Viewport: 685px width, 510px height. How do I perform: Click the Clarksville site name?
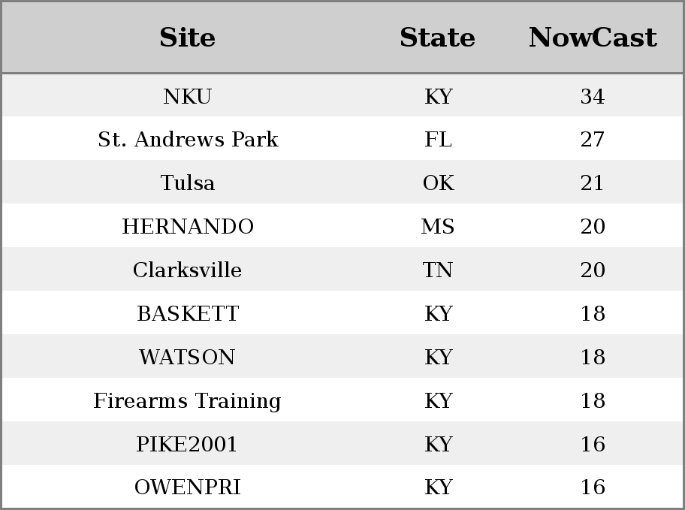coord(188,270)
